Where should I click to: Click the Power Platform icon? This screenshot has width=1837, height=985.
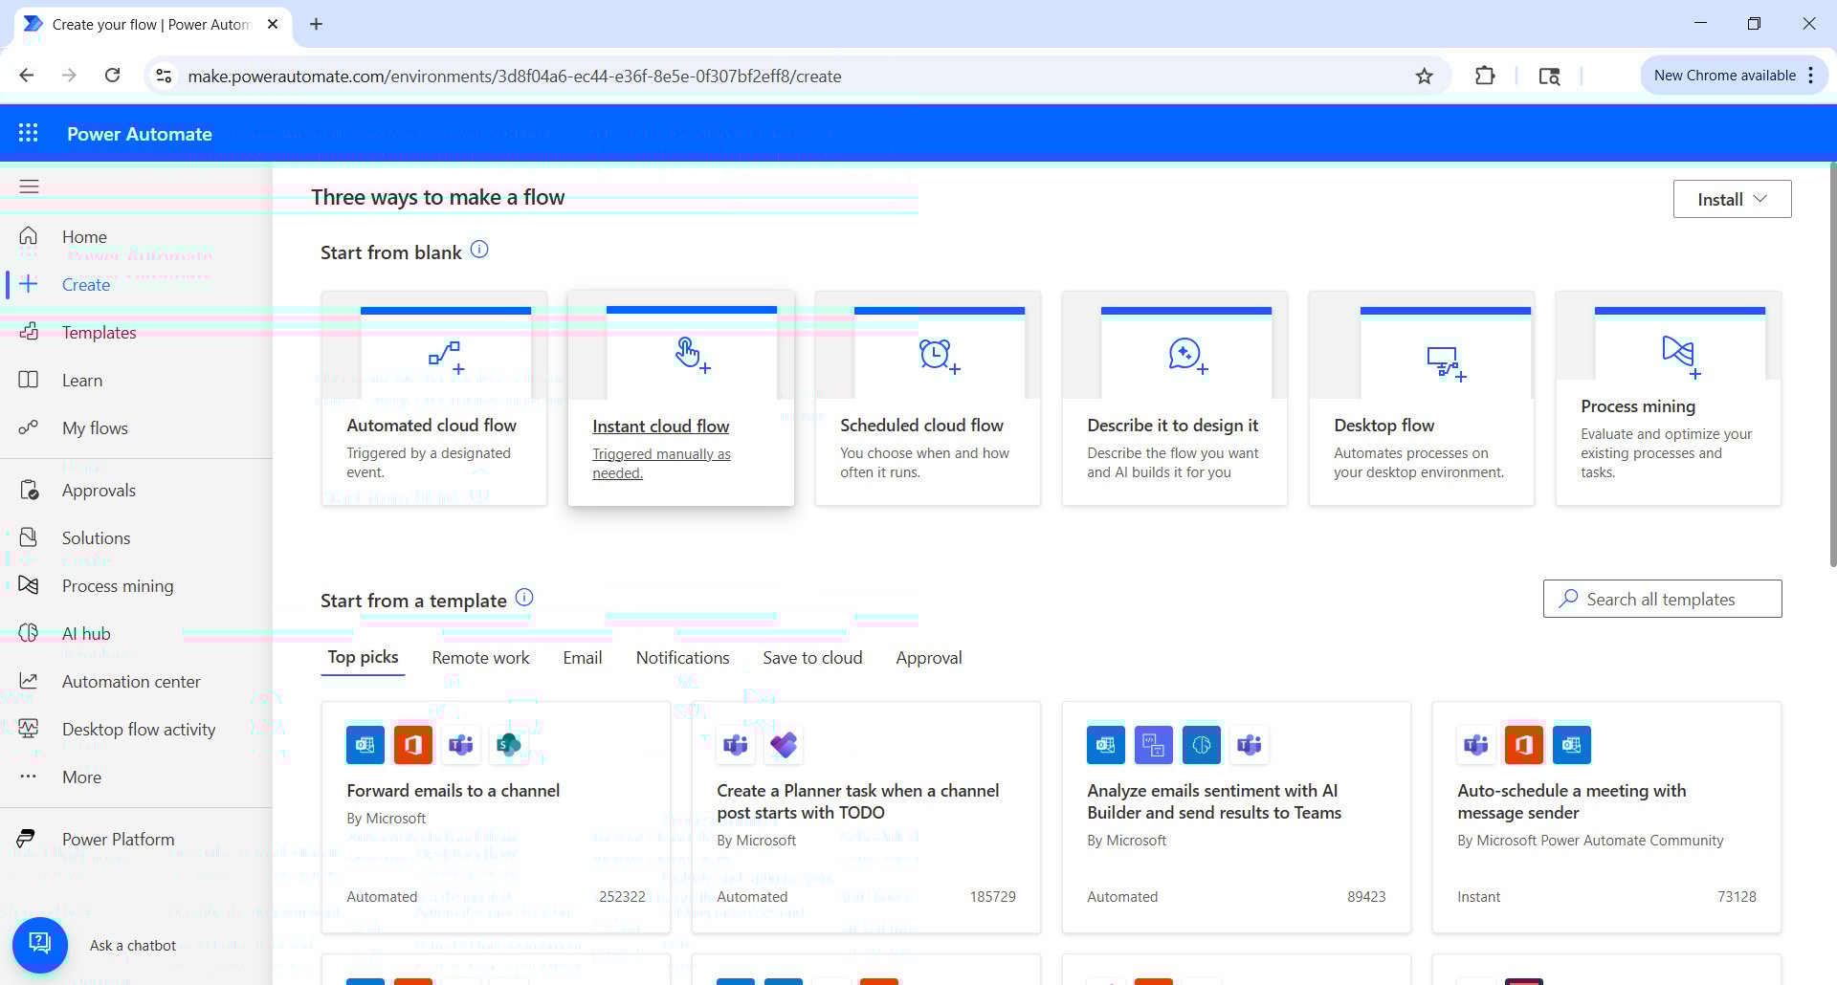pyautogui.click(x=26, y=839)
